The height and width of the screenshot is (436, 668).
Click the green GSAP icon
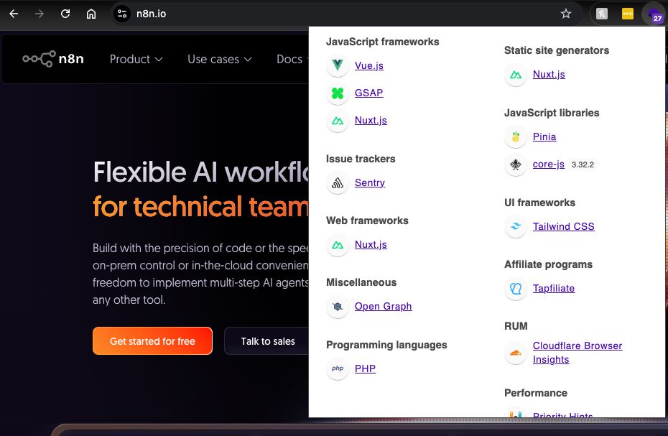point(338,93)
